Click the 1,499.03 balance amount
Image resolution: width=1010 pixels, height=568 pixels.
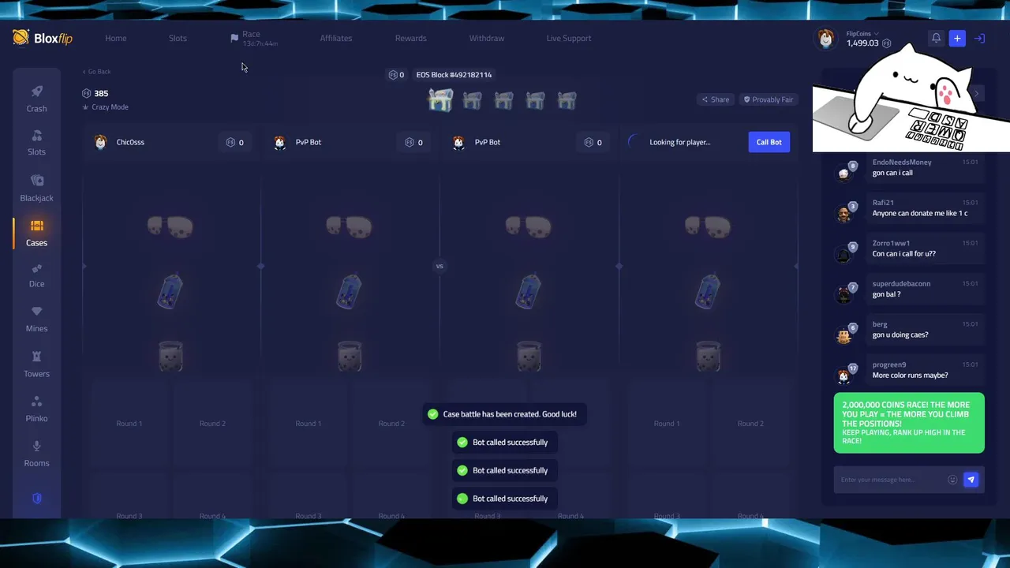(x=862, y=43)
